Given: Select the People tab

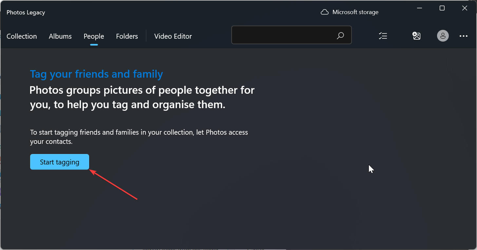Looking at the screenshot, I should point(94,36).
